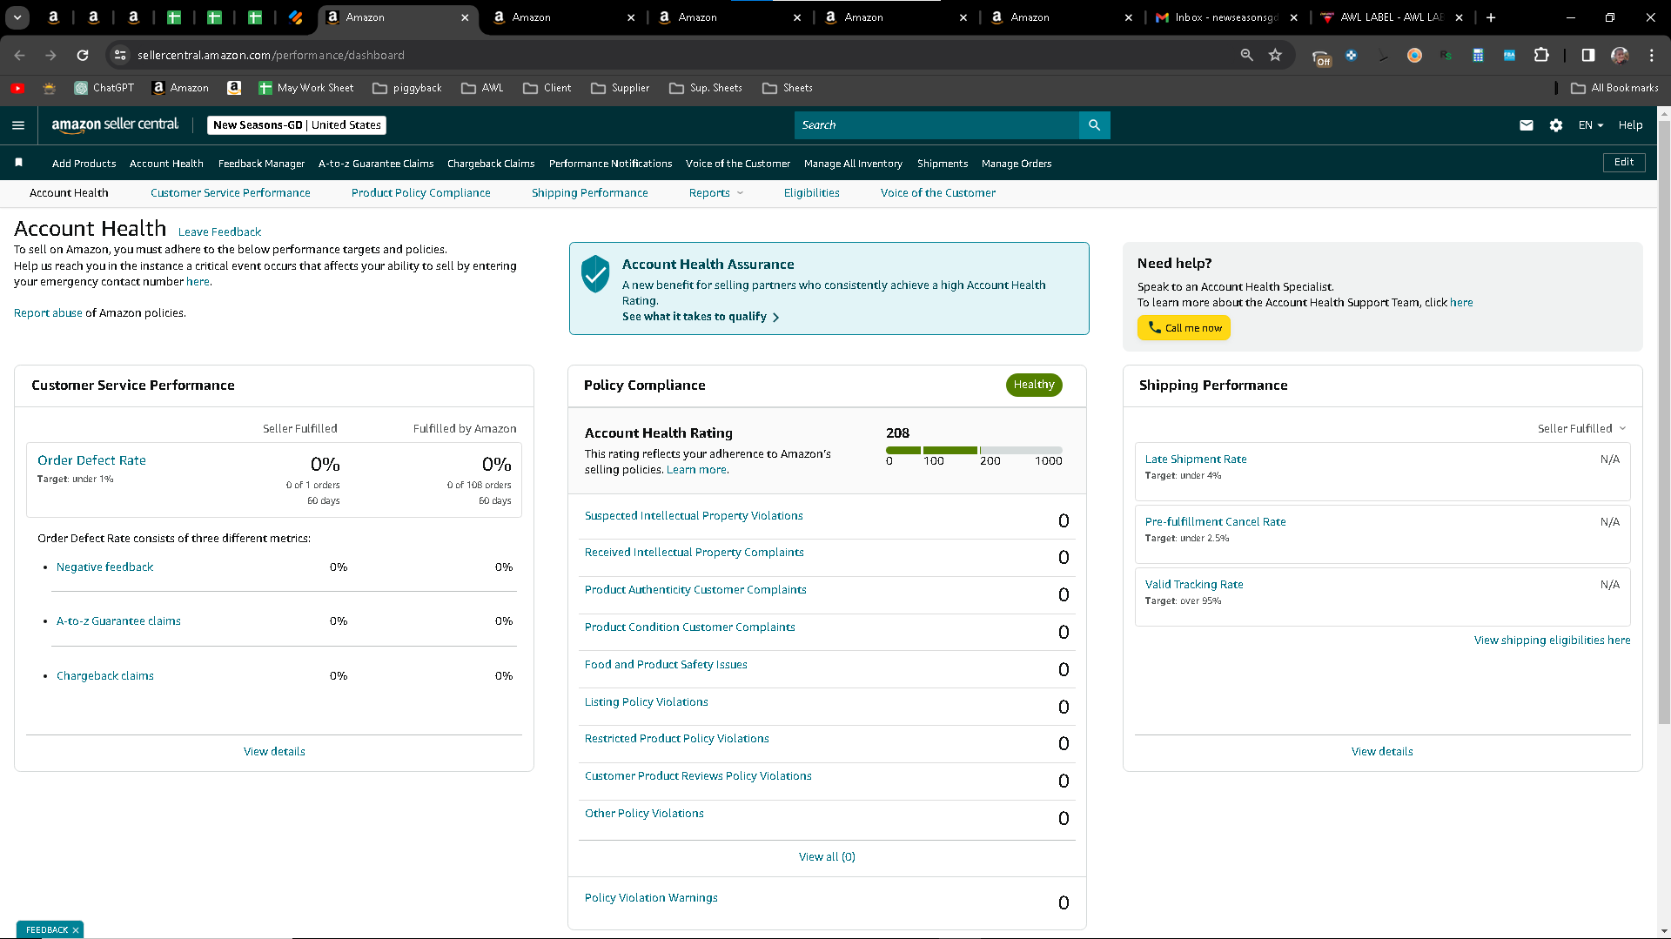1671x939 pixels.
Task: Click the Healthy status badge
Action: tap(1034, 385)
